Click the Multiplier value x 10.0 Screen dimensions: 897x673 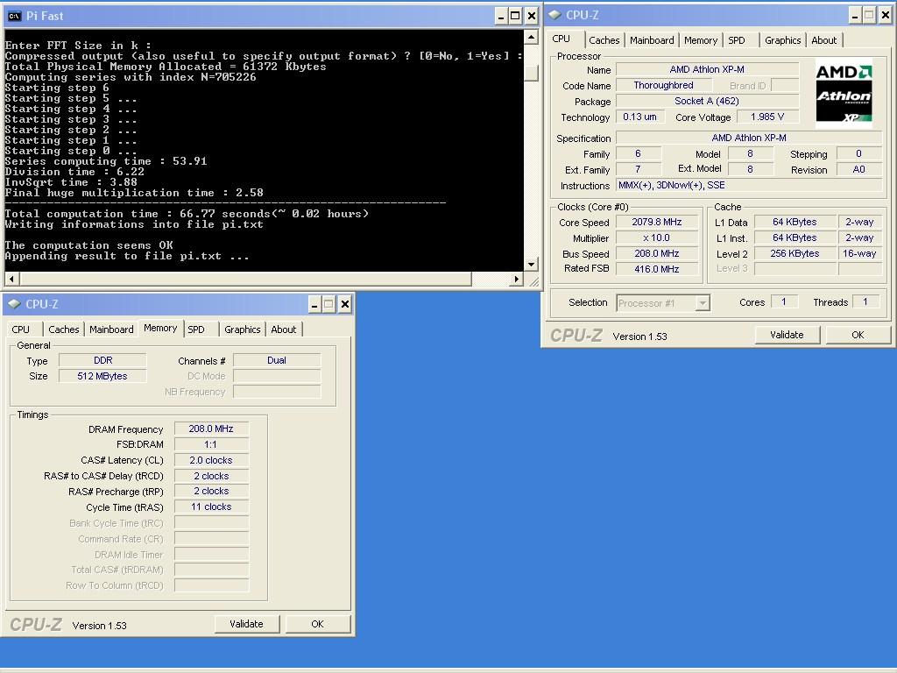pos(657,238)
